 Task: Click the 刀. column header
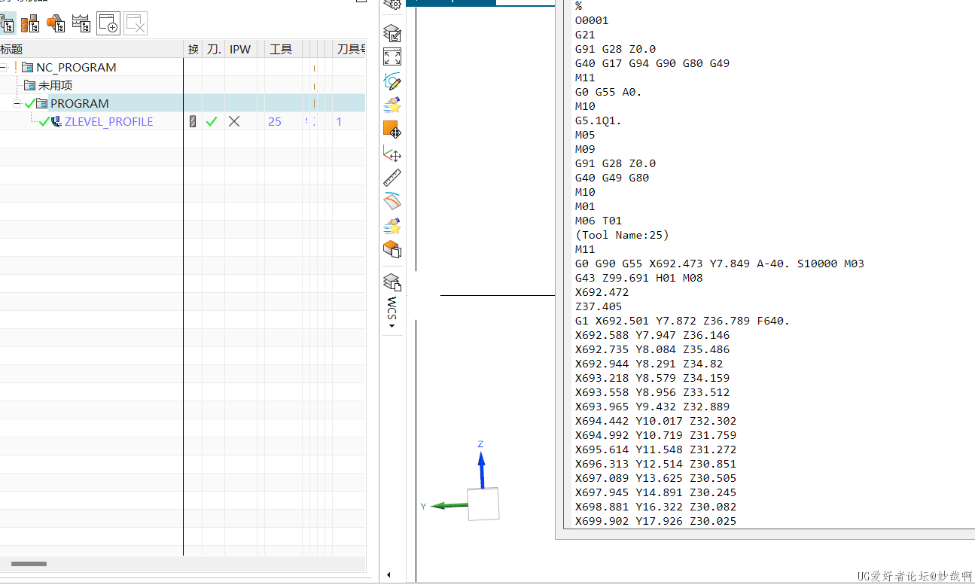click(x=214, y=49)
